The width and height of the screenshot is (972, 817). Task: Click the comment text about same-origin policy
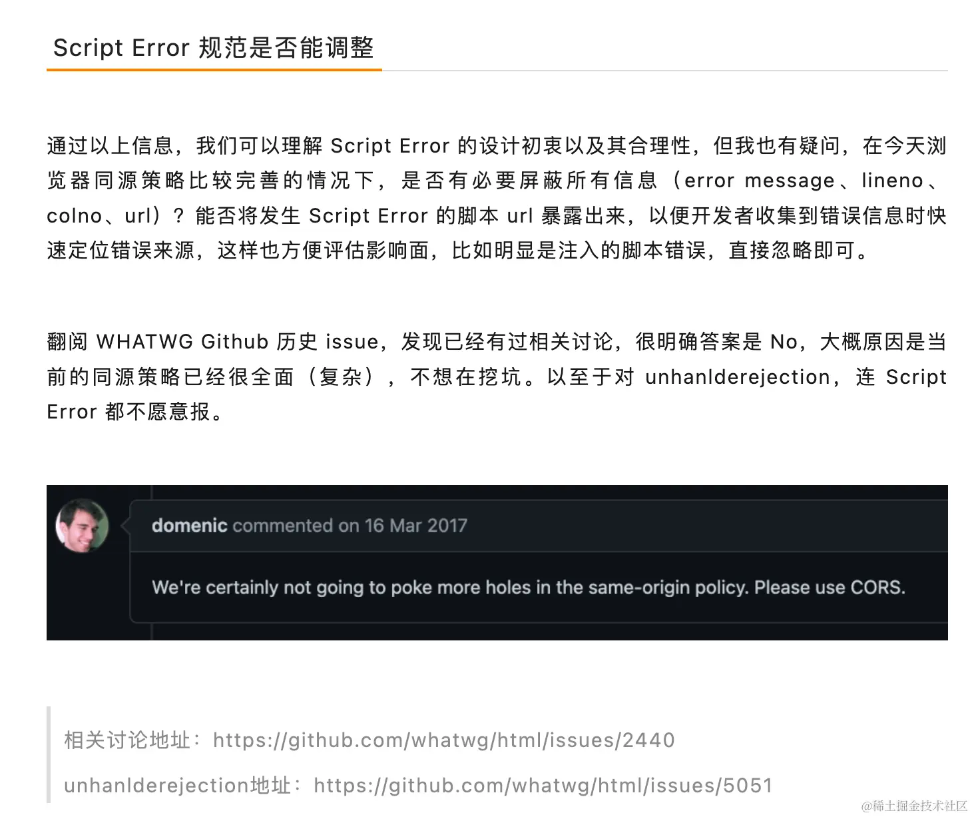529,587
